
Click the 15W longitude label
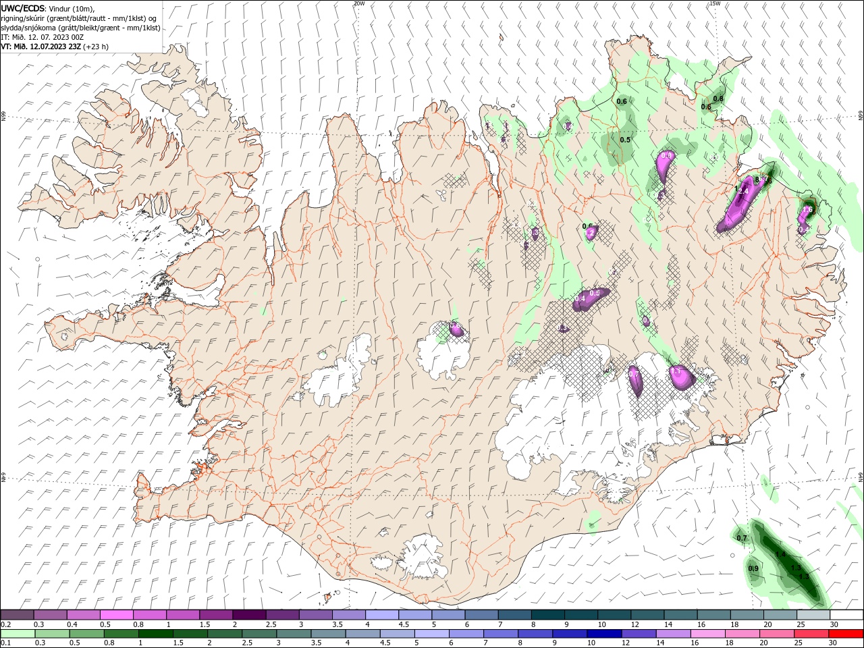[x=714, y=3]
